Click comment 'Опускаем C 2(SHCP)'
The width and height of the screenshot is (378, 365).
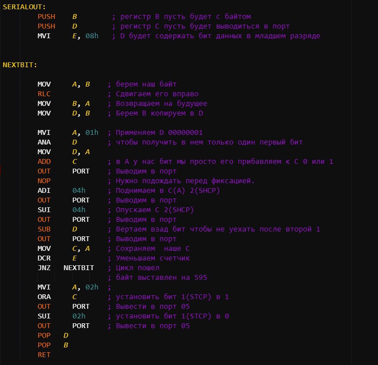point(155,210)
